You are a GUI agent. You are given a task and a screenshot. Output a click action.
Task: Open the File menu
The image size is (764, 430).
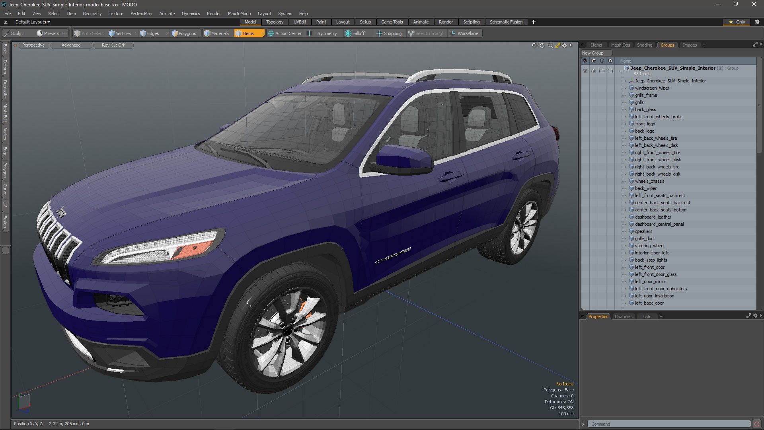[x=8, y=14]
